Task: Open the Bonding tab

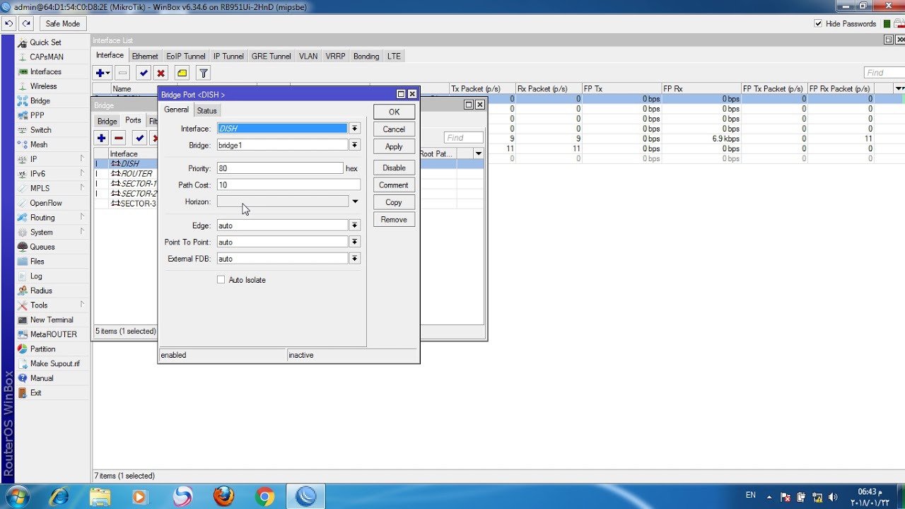Action: pyautogui.click(x=366, y=56)
